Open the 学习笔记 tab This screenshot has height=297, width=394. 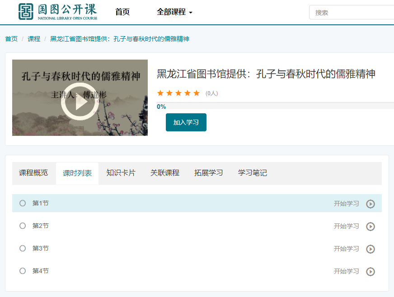253,173
